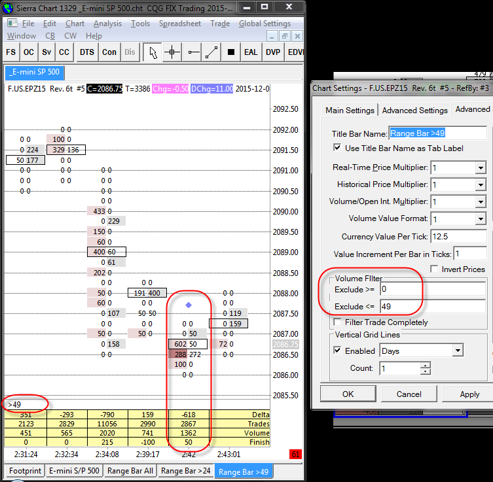Switch to the Footprint chart tab
The image size is (493, 482).
[x=25, y=471]
